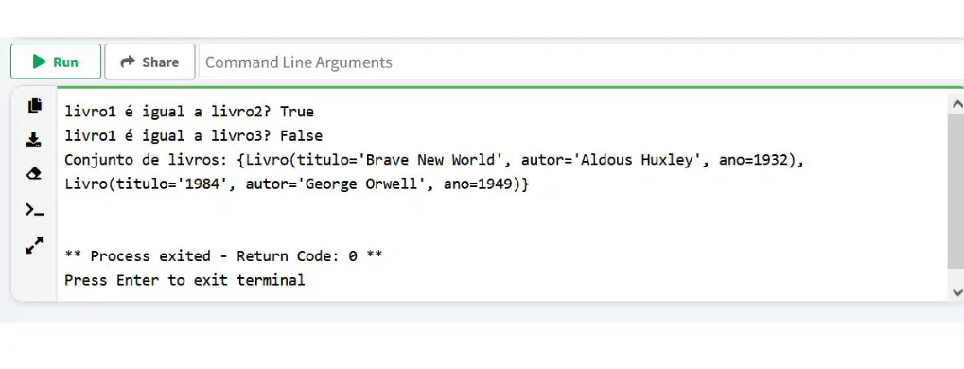Click the 'Conjunto de livros' text
The width and height of the screenshot is (964, 369).
pos(145,160)
